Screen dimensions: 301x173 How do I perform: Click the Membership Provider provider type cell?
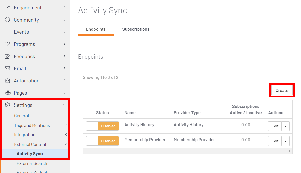point(194,140)
